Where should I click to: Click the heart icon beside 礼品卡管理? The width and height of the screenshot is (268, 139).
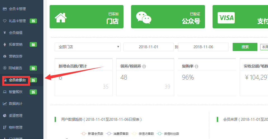[5, 21]
